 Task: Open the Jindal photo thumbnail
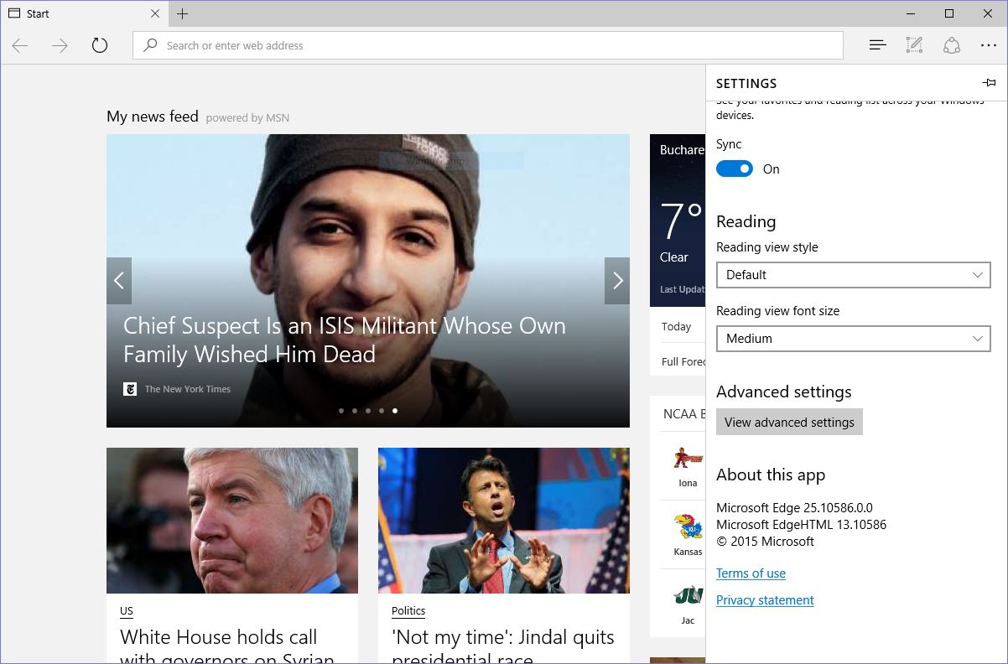coord(504,521)
